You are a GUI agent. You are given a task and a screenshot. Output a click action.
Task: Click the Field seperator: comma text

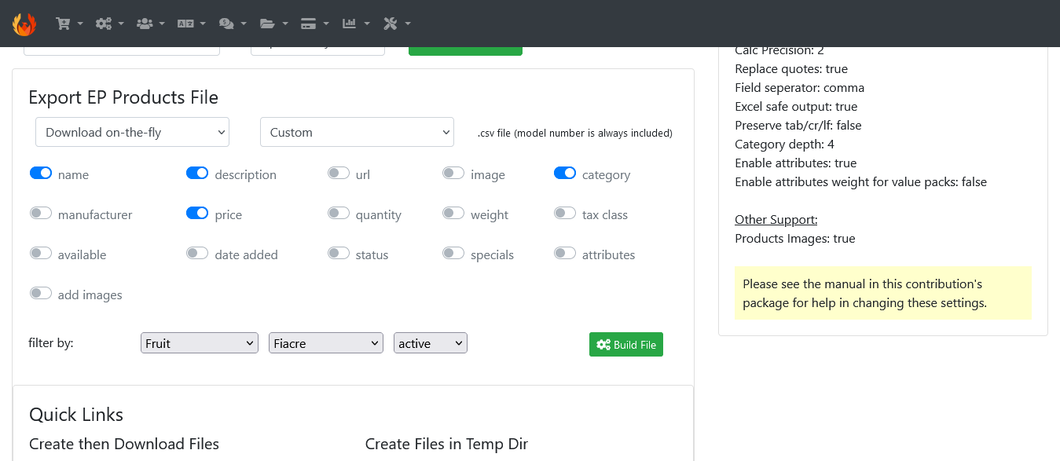[799, 87]
